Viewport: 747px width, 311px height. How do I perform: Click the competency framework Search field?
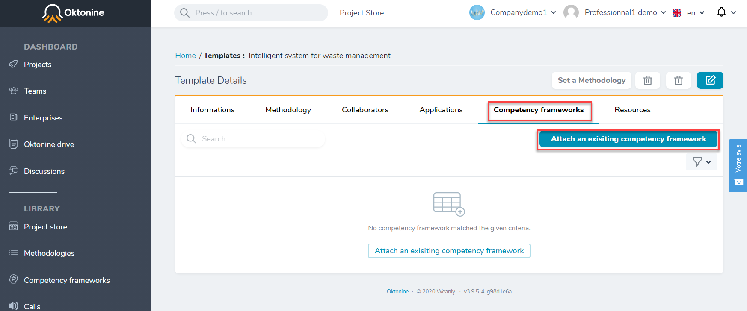point(253,139)
